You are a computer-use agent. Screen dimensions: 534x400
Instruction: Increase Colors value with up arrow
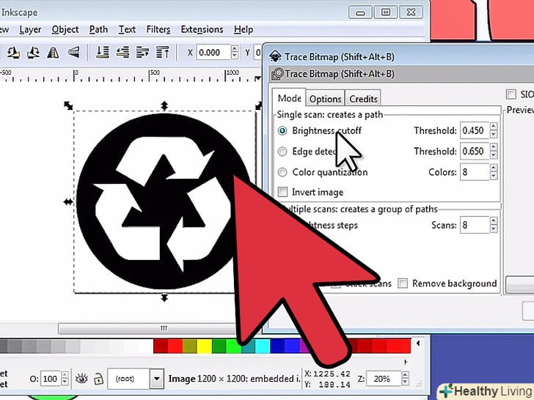coord(493,168)
